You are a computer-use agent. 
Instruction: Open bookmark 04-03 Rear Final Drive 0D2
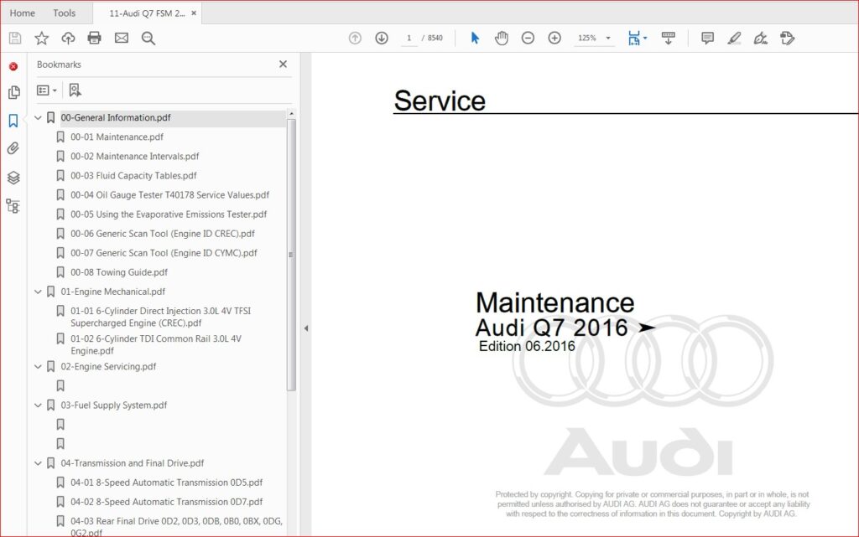click(x=176, y=526)
